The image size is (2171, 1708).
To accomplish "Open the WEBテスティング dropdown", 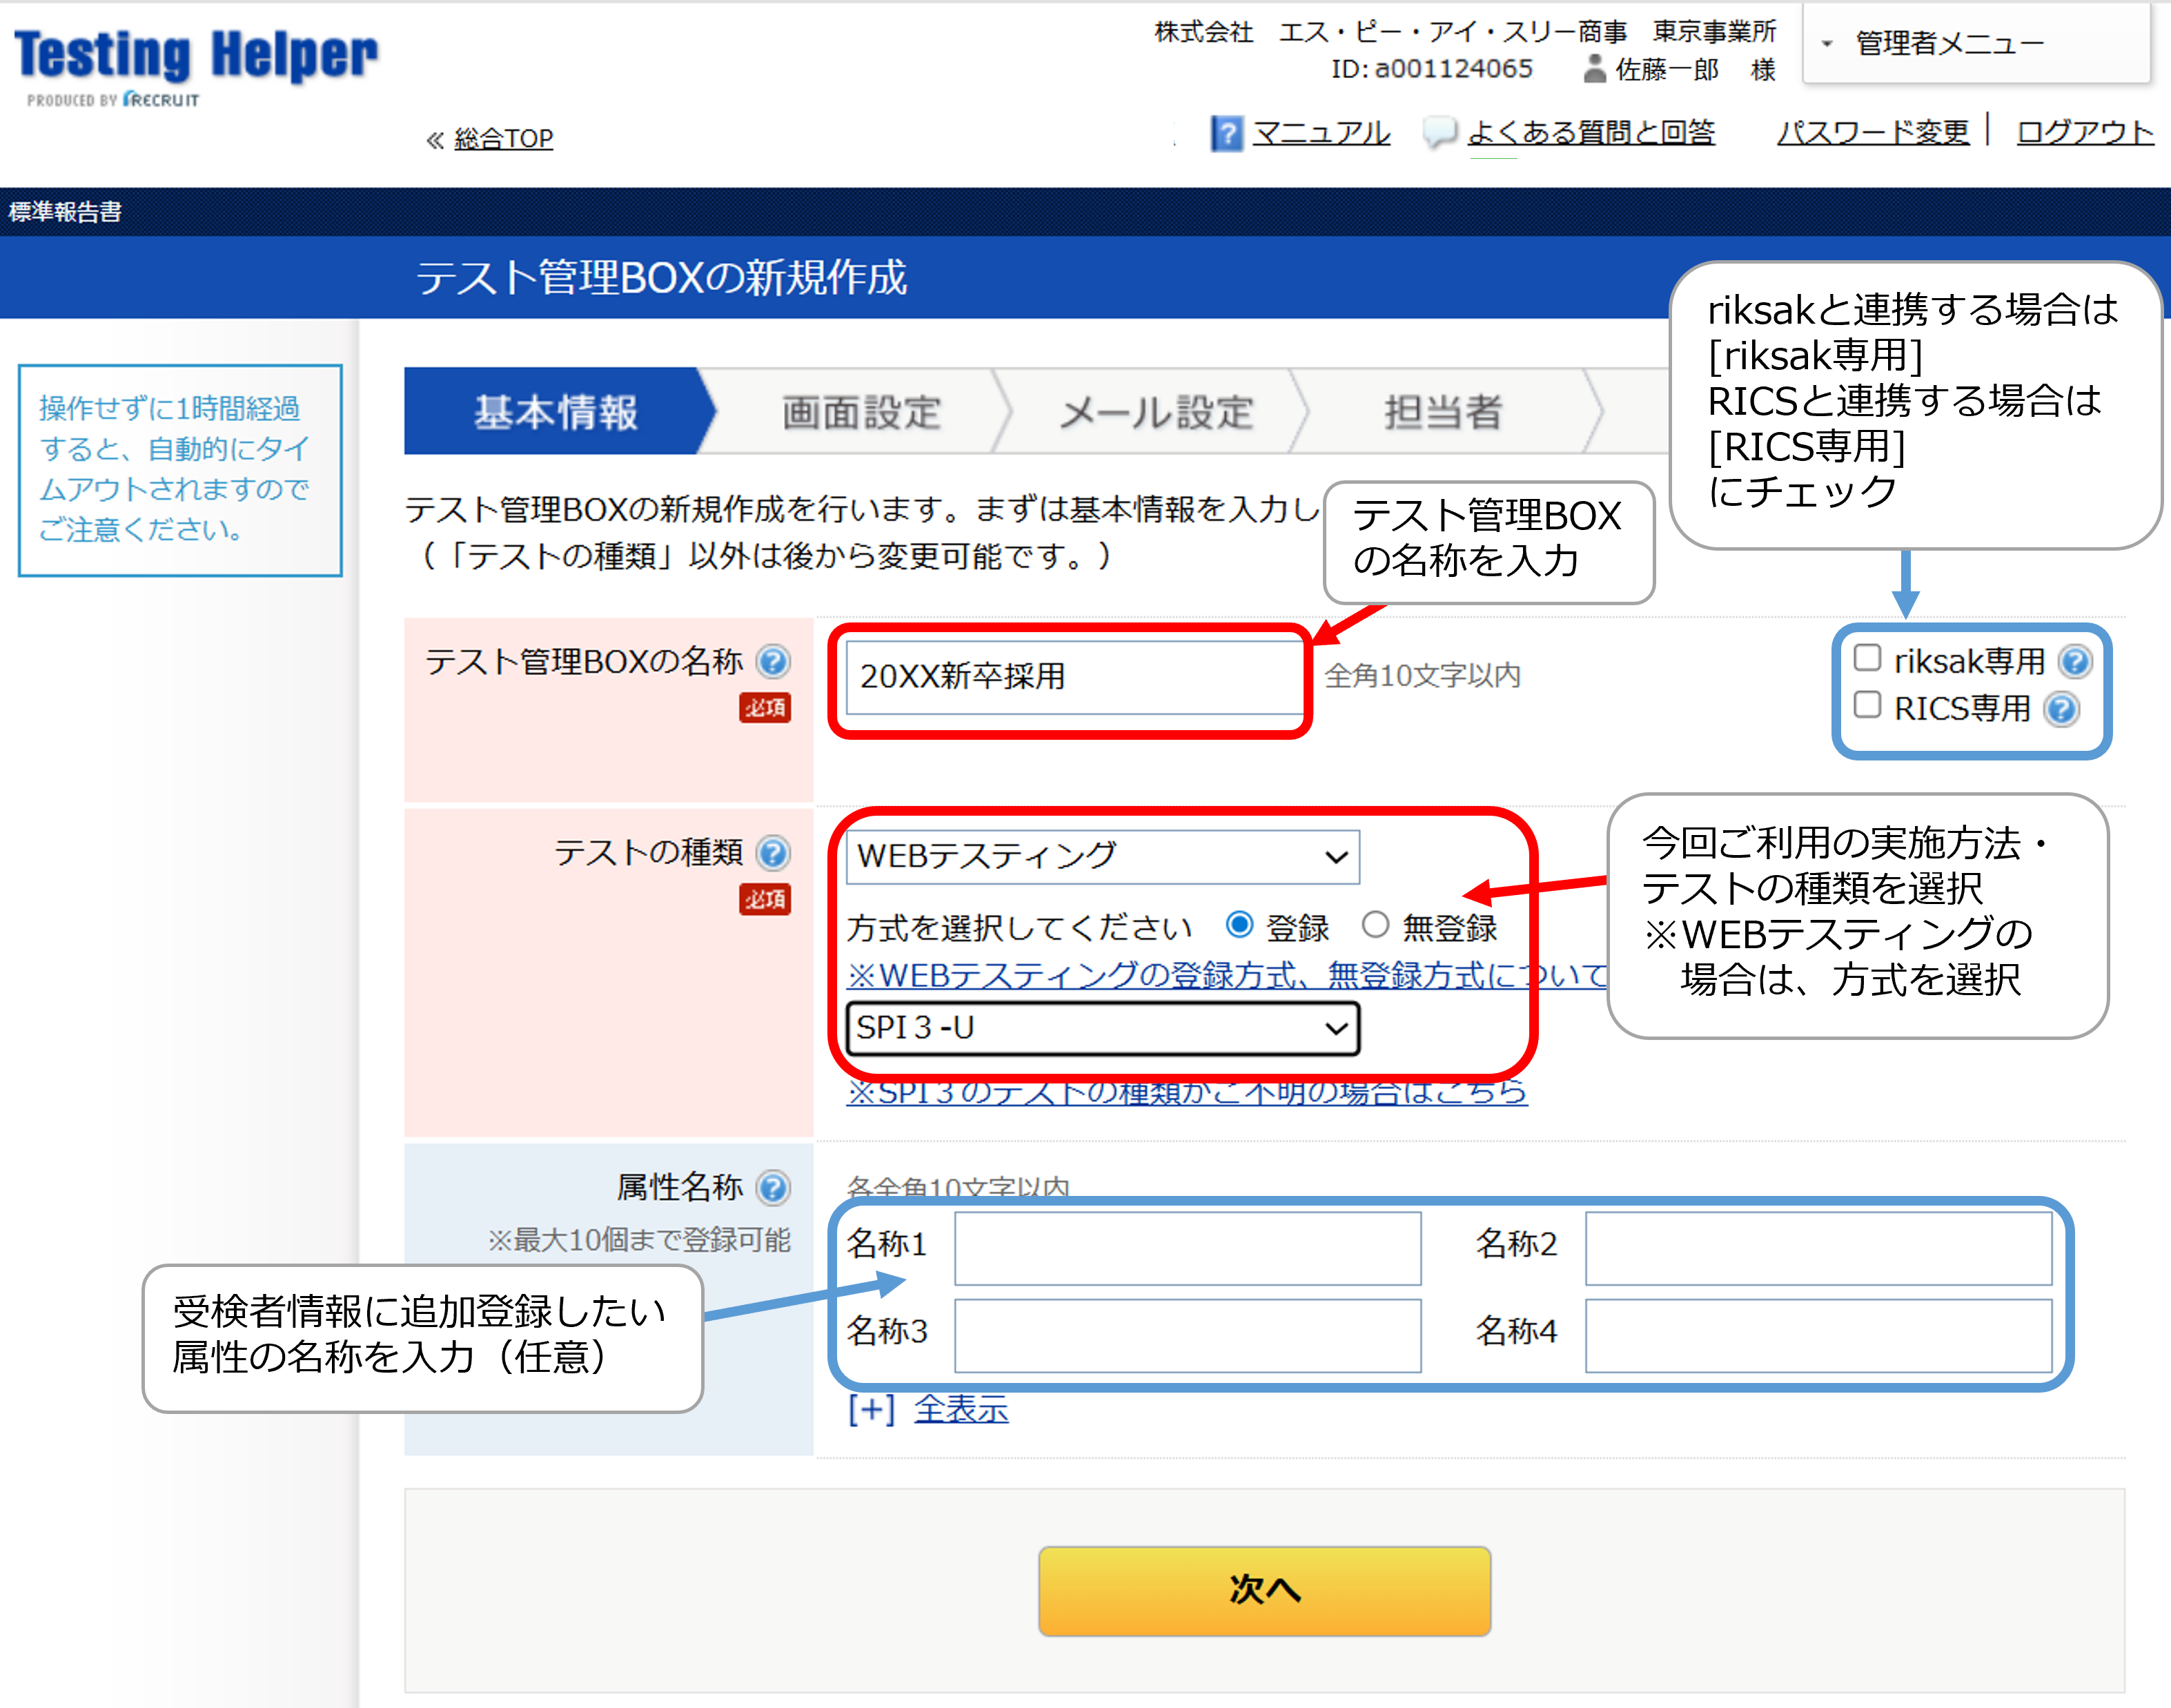I will (x=1102, y=857).
